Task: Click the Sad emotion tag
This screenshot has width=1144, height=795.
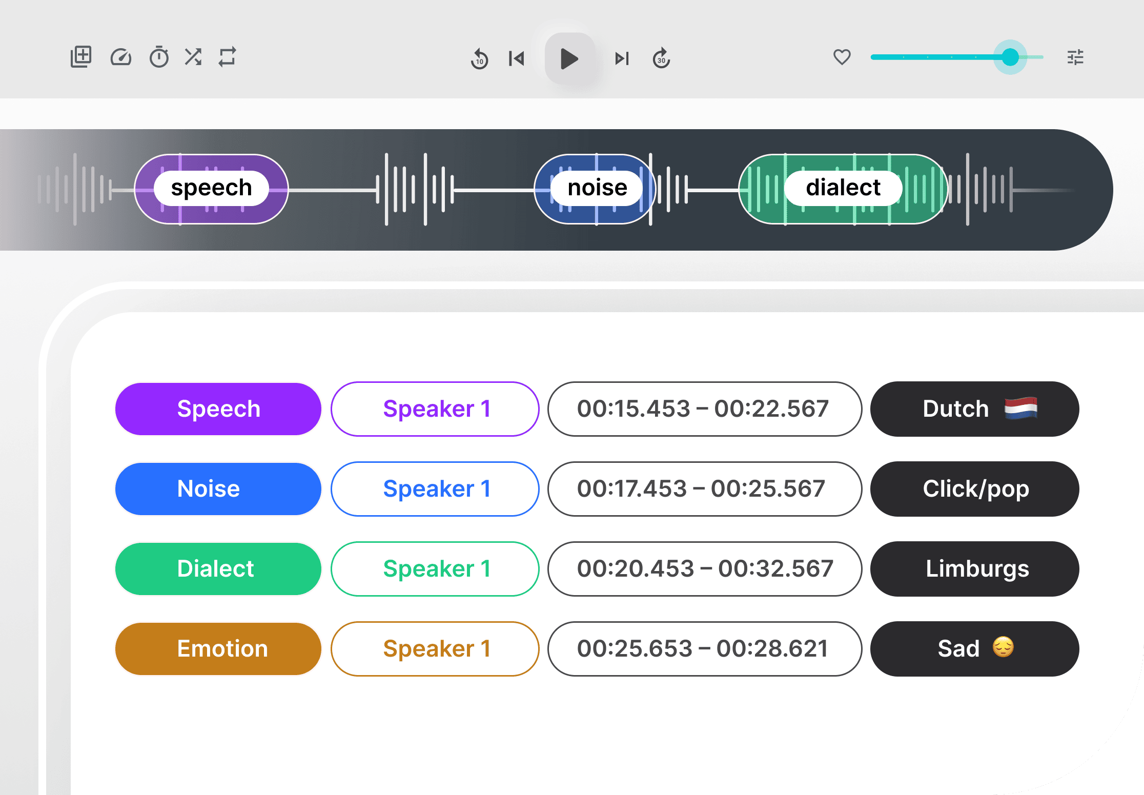Action: [x=975, y=649]
